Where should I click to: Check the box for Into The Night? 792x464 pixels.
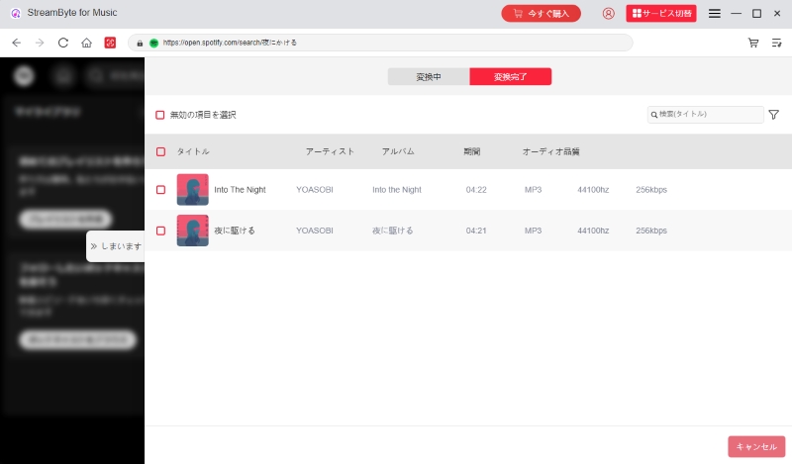click(x=160, y=190)
